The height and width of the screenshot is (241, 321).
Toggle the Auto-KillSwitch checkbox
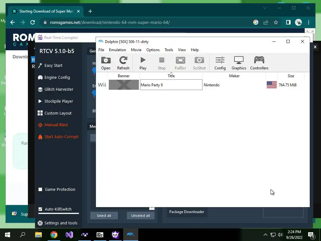[40, 209]
